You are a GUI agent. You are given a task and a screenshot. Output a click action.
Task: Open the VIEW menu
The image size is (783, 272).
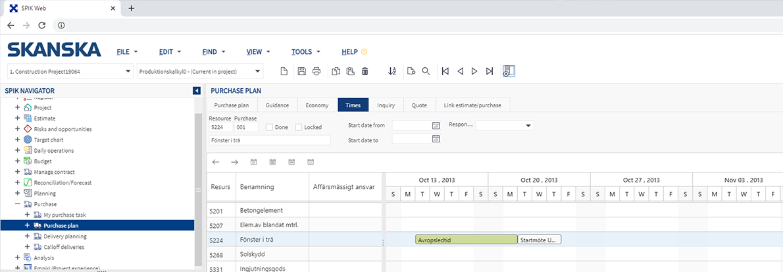pos(258,52)
